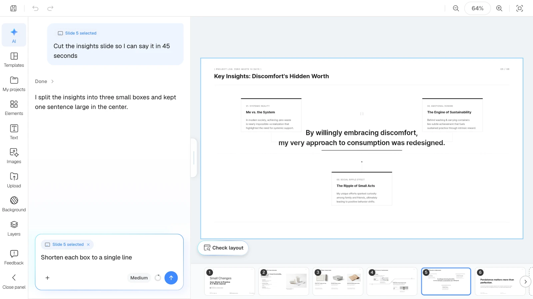Viewport: 533px width, 299px height.
Task: Select slide 1 thumbnail Small Changes
Action: pyautogui.click(x=230, y=281)
